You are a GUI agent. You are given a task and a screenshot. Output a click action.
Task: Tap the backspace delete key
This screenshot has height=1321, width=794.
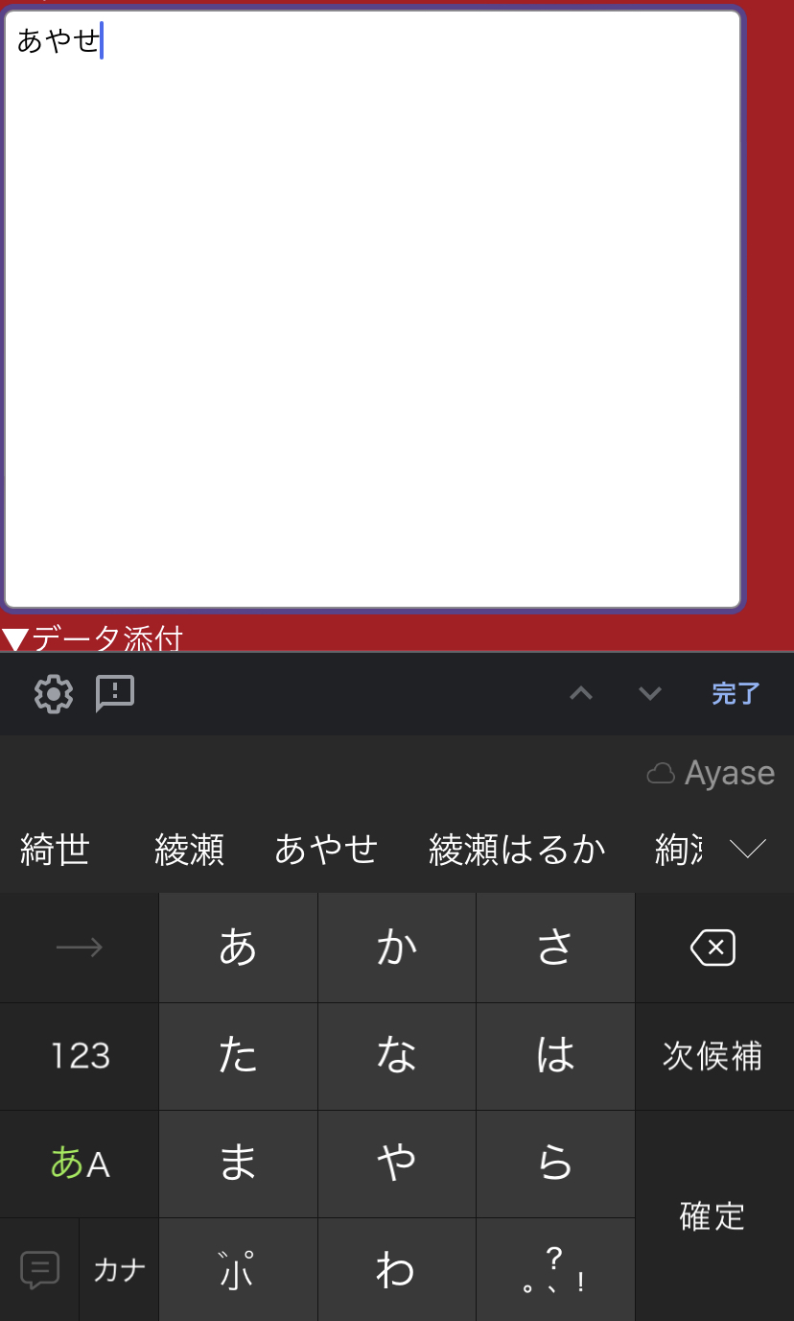tap(713, 949)
